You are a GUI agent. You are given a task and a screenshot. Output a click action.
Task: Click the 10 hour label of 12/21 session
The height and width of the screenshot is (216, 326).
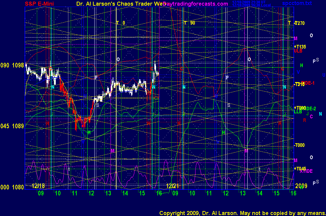(x=192, y=193)
